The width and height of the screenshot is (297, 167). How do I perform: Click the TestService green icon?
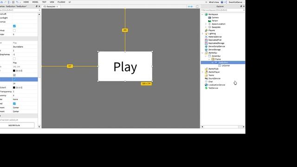tap(206, 88)
